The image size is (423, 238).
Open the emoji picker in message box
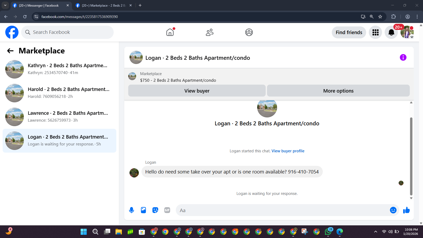[x=393, y=210]
